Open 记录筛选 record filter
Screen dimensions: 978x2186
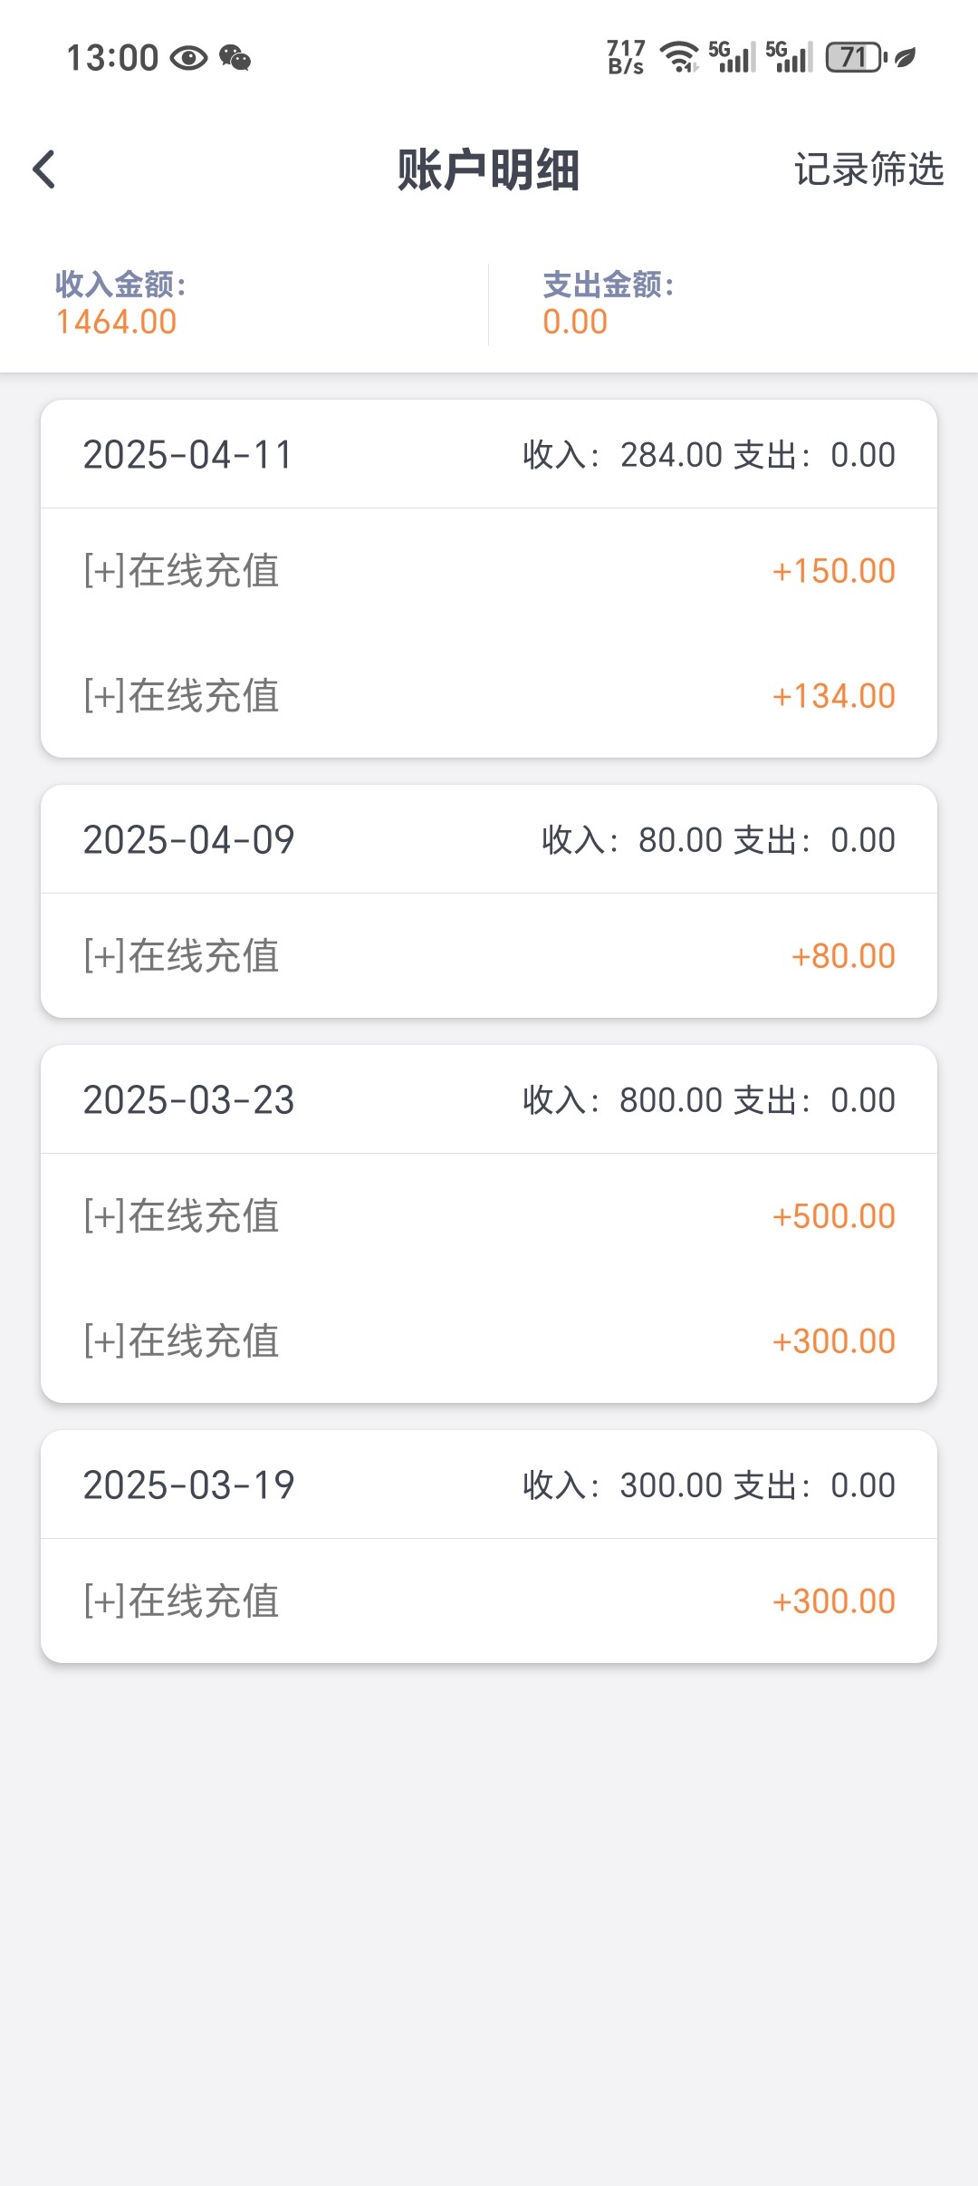point(868,169)
